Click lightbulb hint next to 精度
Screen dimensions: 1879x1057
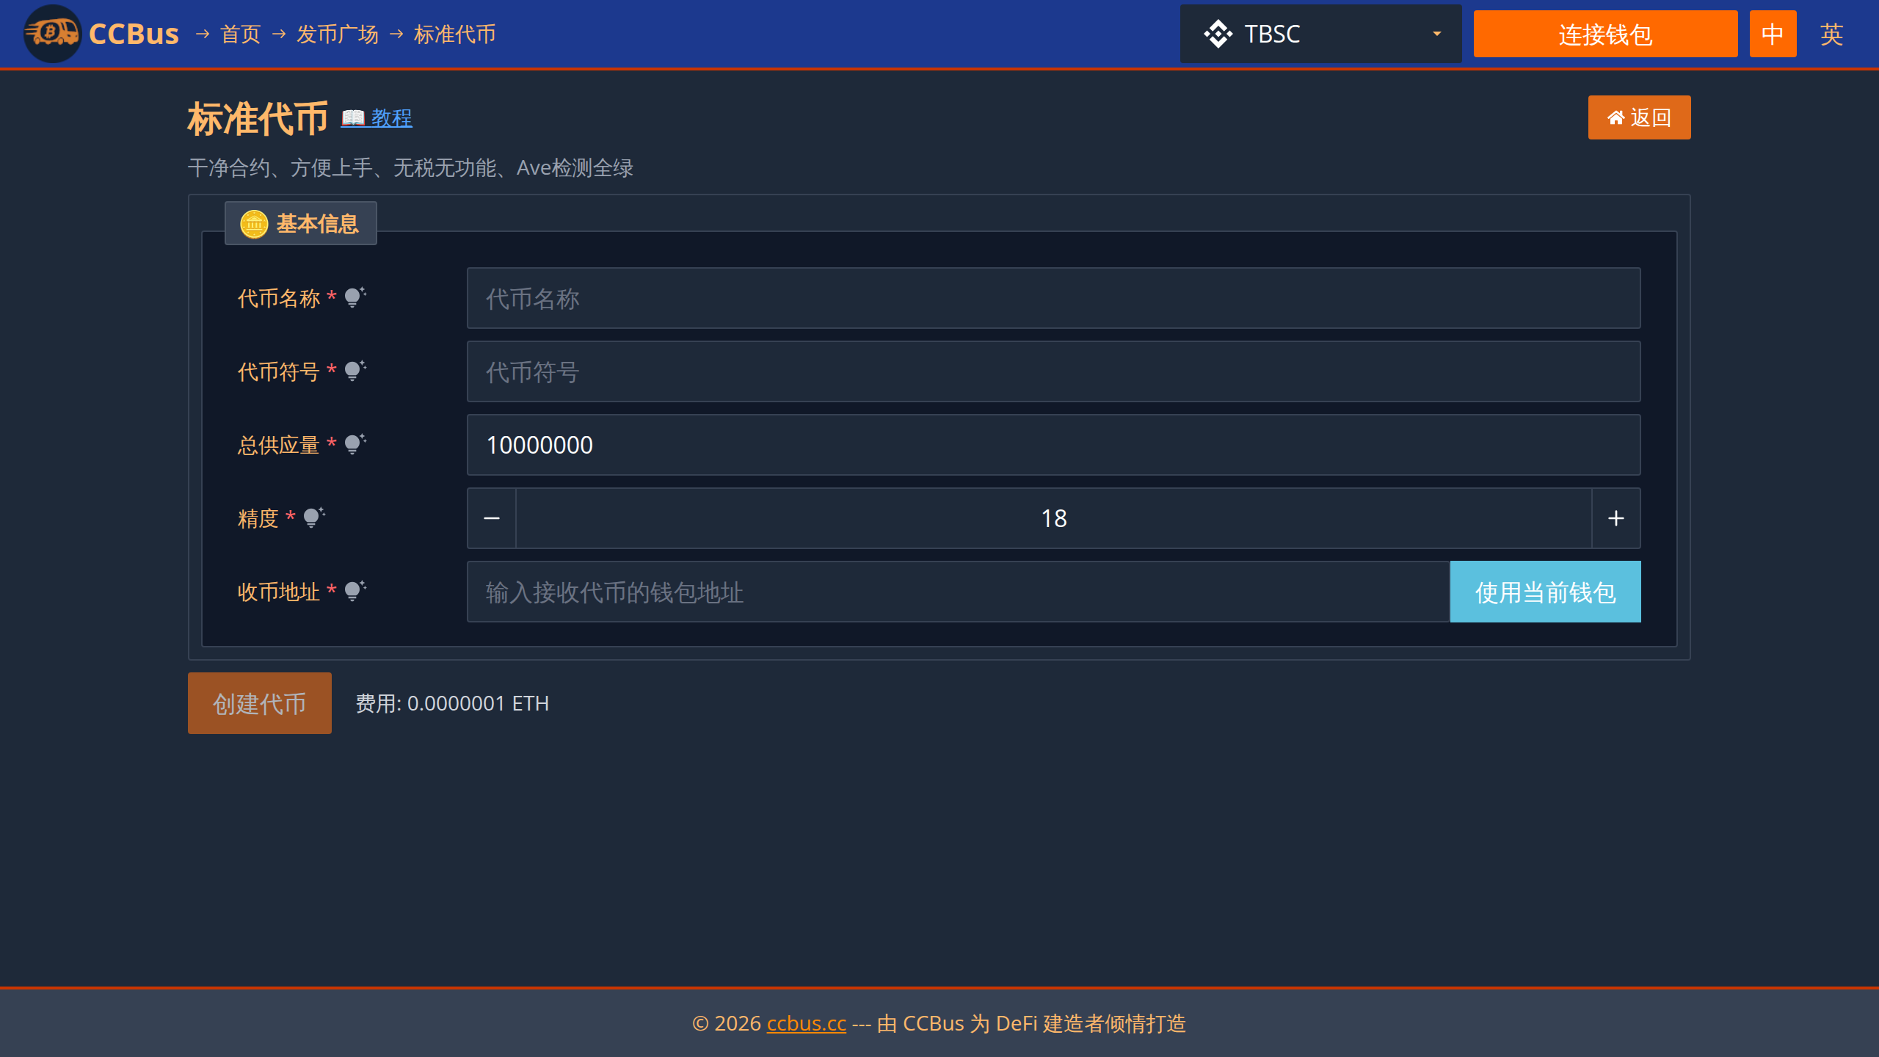pyautogui.click(x=313, y=517)
